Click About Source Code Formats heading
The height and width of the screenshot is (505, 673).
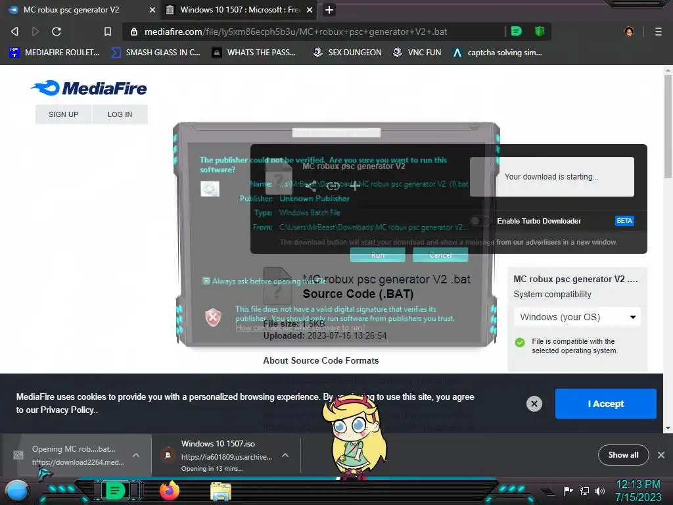coord(321,361)
